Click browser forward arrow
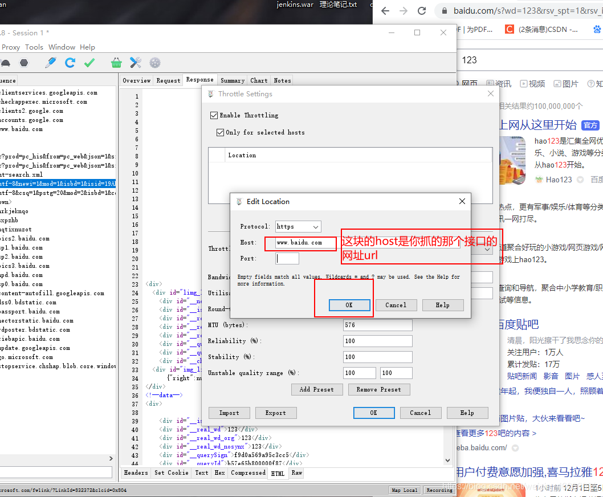This screenshot has height=497, width=603. point(404,11)
